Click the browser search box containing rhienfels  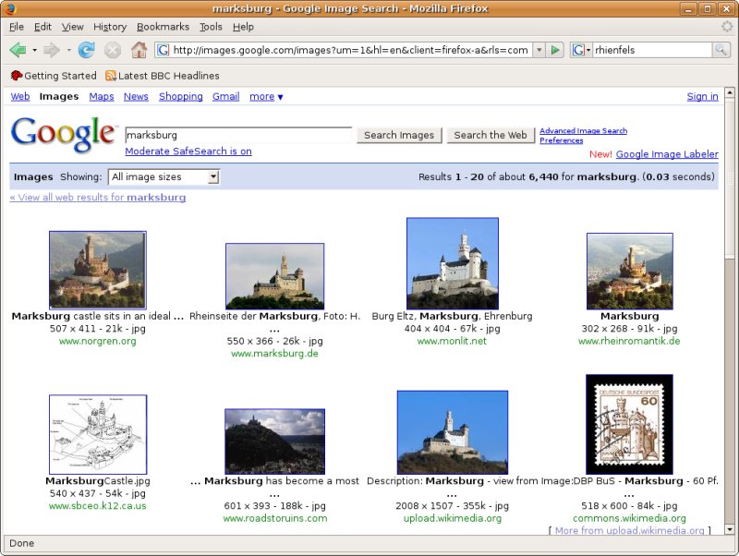pos(652,50)
